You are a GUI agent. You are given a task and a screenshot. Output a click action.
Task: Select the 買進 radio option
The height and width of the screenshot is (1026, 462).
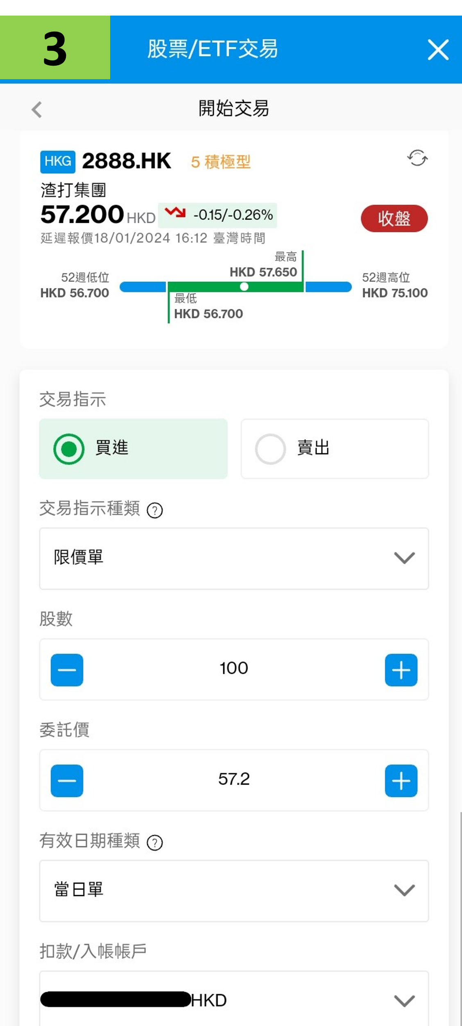tap(69, 449)
